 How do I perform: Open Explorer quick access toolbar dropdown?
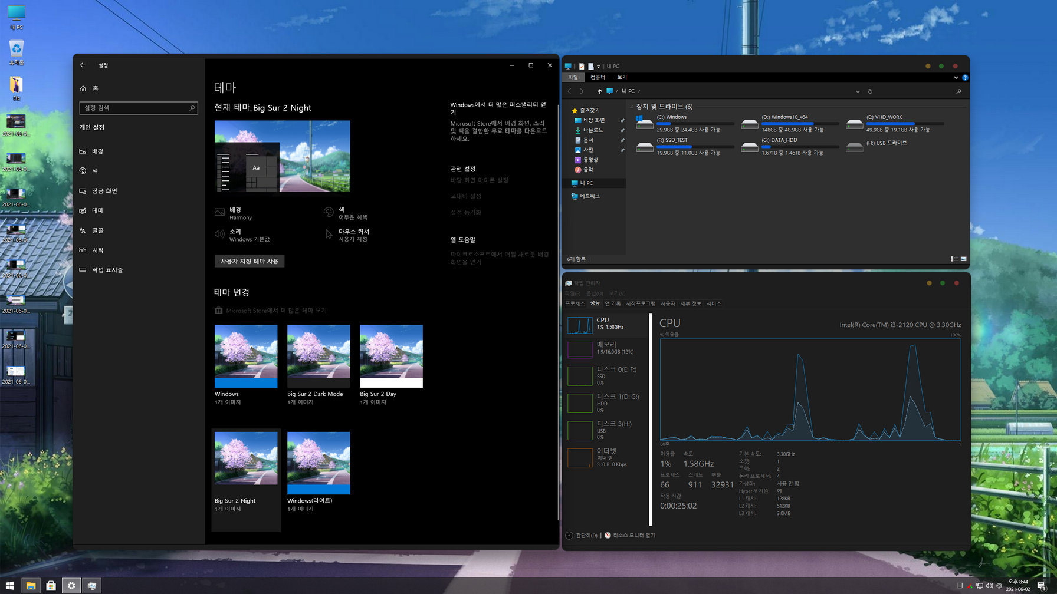(598, 67)
